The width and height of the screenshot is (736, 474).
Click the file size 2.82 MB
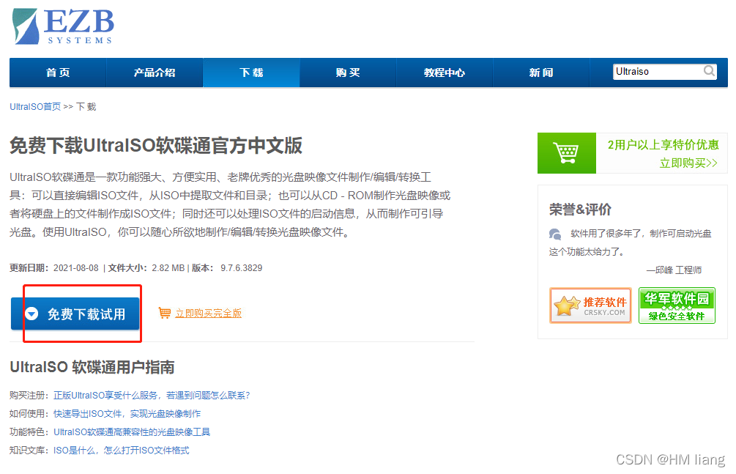[x=168, y=268]
